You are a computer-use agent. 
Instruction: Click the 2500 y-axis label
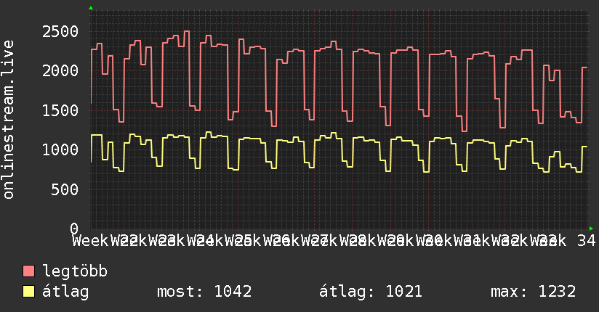[x=60, y=32]
